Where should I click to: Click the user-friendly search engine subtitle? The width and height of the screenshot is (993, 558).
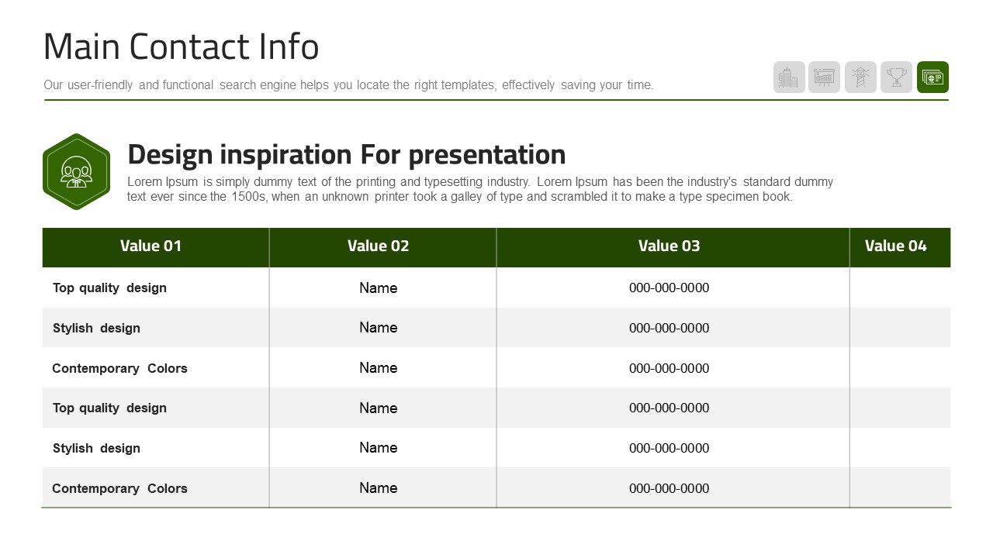[348, 85]
